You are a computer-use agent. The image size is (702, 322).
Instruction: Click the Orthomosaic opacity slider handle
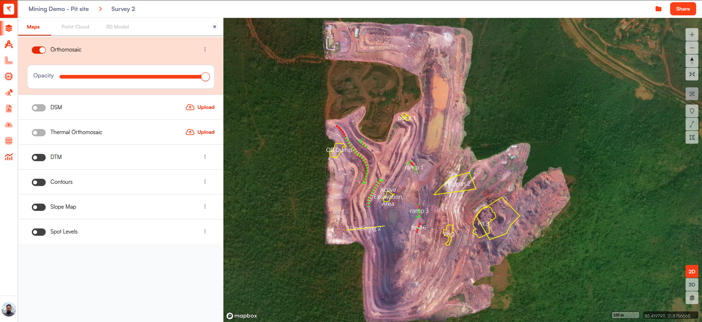coord(205,77)
